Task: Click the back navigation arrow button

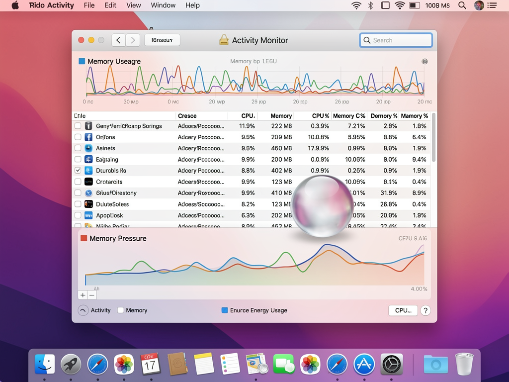Action: point(118,40)
